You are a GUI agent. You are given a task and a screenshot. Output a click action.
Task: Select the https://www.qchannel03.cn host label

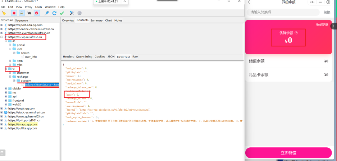(x=26, y=116)
